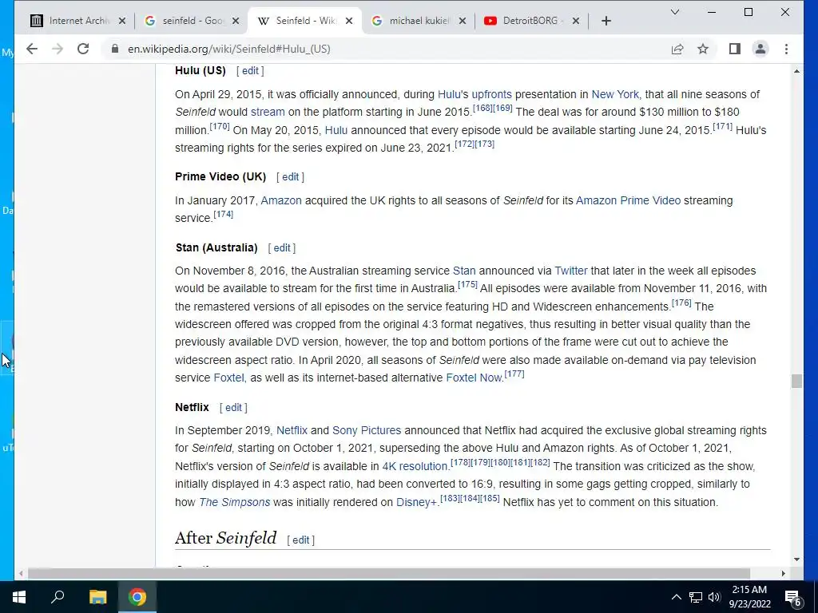Screen dimensions: 818x613
Task: Click the horizontal scroll right arrow
Action: click(783, 573)
